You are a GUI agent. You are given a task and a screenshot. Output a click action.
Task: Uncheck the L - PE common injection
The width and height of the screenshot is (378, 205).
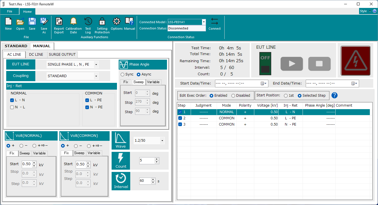pyautogui.click(x=87, y=100)
